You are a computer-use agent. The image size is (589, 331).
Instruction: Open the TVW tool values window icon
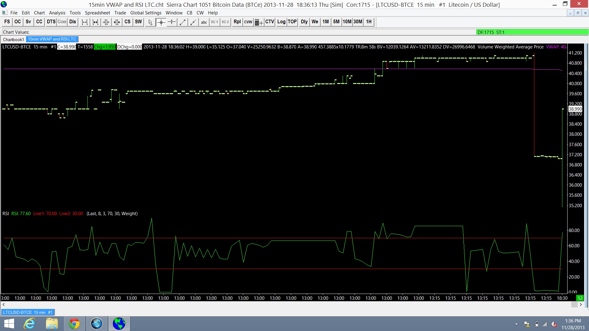[259, 22]
